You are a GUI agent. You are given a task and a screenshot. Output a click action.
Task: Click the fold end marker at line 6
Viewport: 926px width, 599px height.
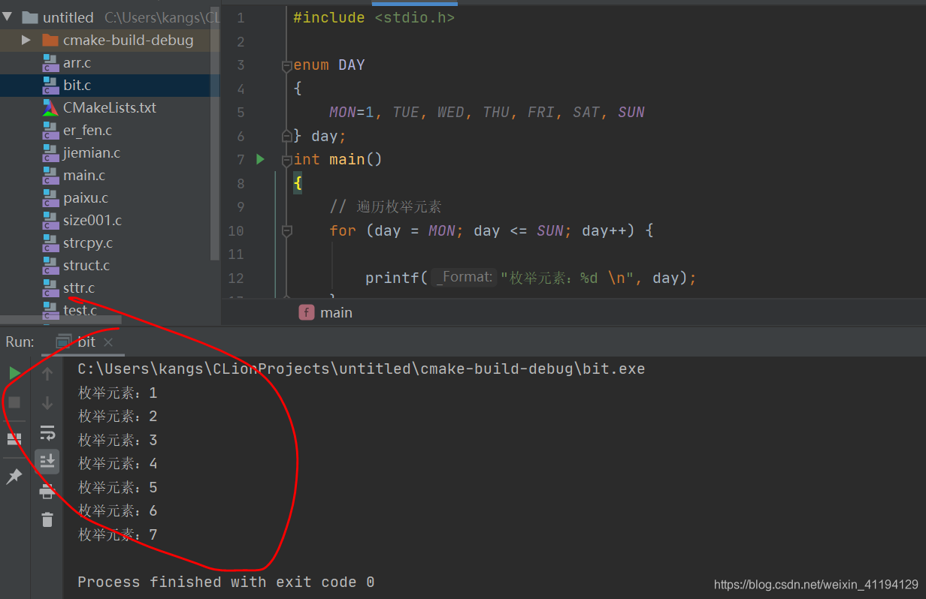pyautogui.click(x=286, y=136)
